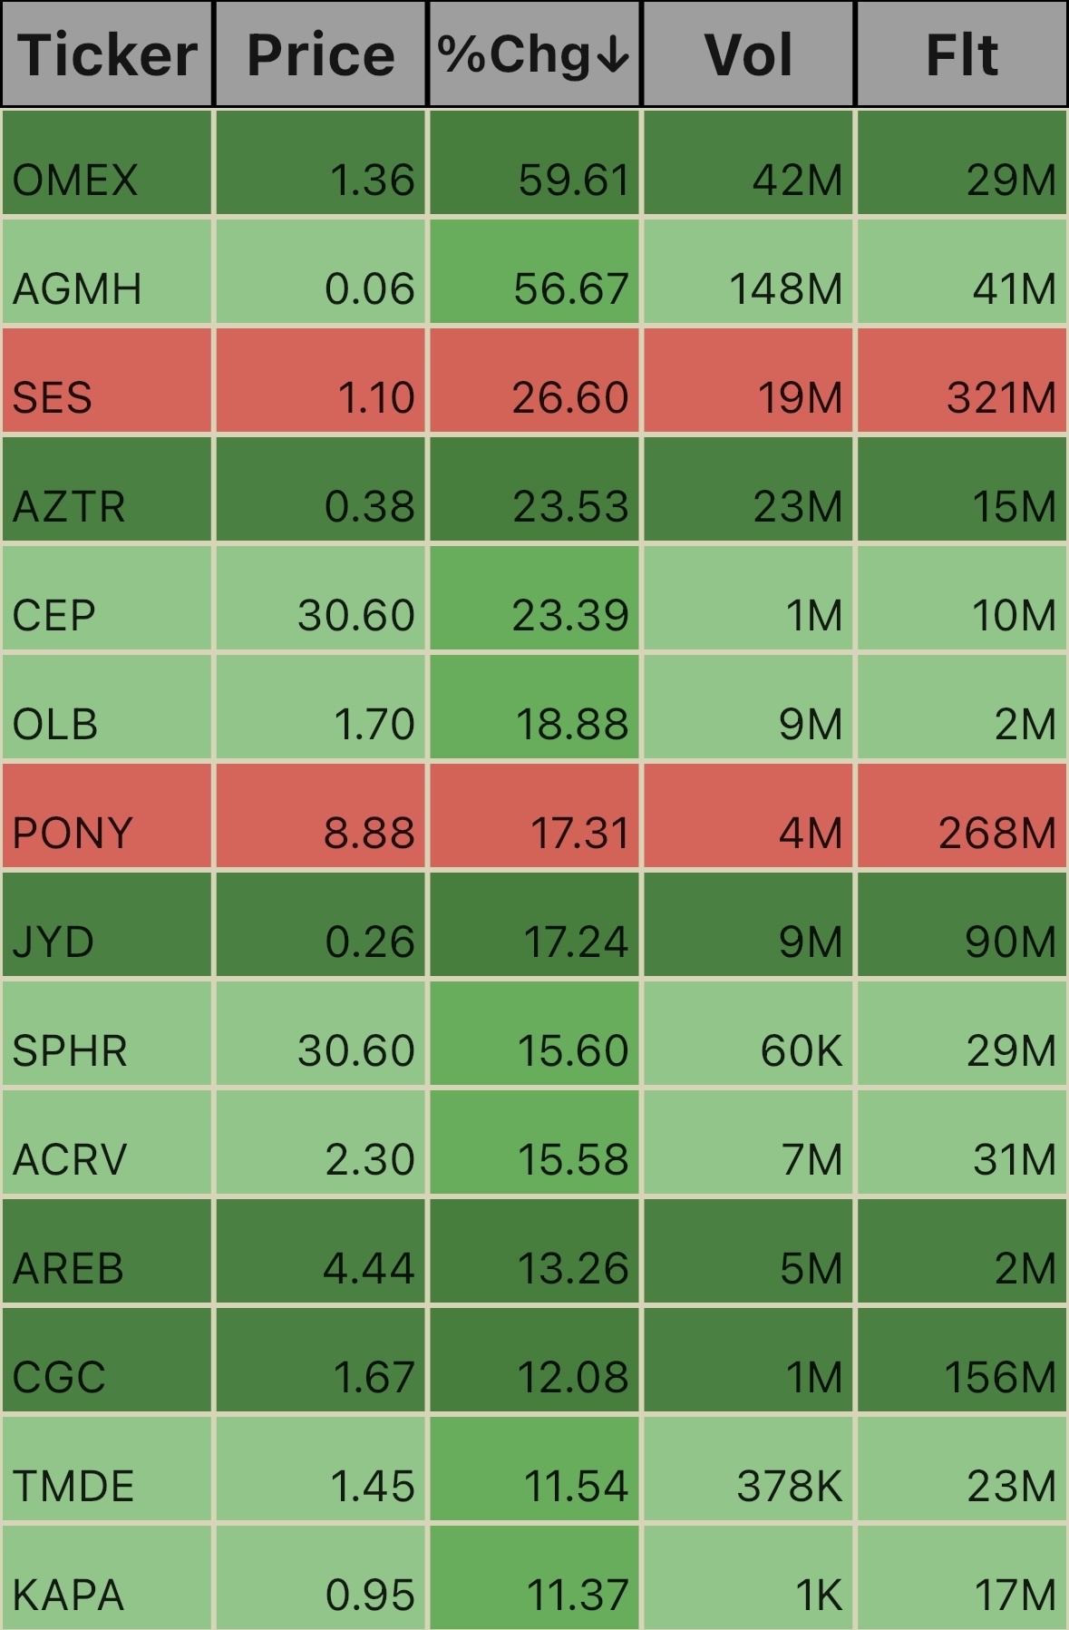Select the KAPA ticker symbol

(x=68, y=1596)
